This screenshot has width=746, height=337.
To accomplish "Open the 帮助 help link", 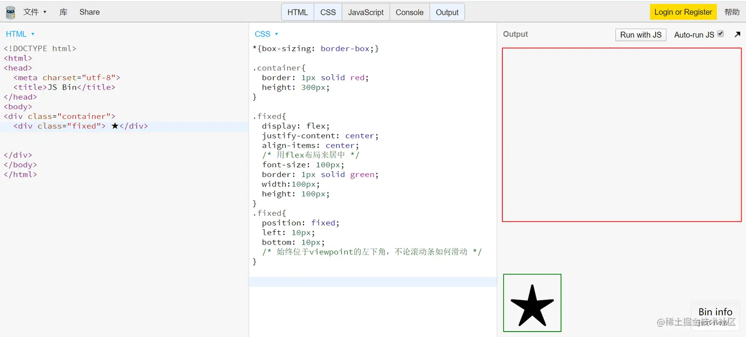I will point(732,12).
